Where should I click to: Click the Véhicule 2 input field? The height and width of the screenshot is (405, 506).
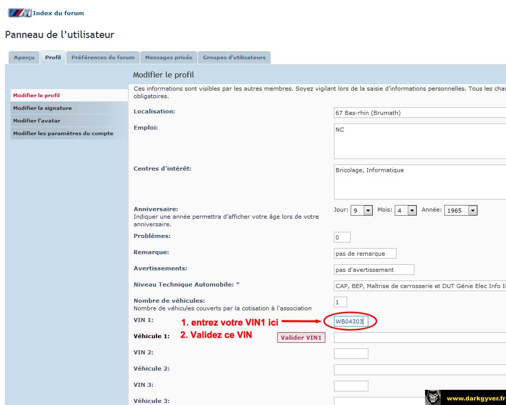[x=420, y=370]
